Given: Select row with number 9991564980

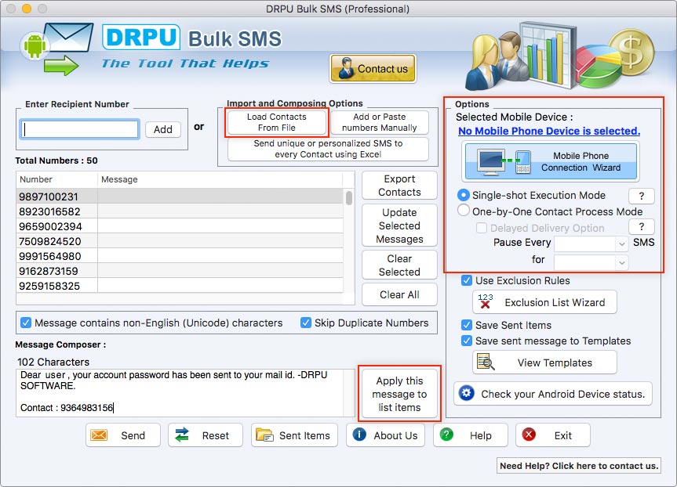Looking at the screenshot, I should pyautogui.click(x=180, y=256).
